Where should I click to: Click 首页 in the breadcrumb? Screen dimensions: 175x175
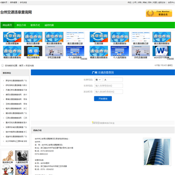coord(21,66)
